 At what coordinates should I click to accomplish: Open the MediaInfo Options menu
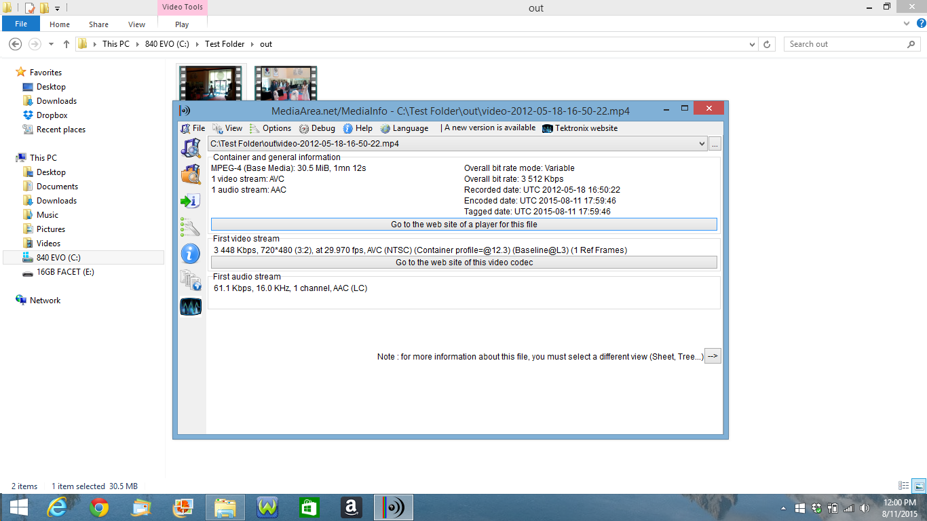pos(271,128)
